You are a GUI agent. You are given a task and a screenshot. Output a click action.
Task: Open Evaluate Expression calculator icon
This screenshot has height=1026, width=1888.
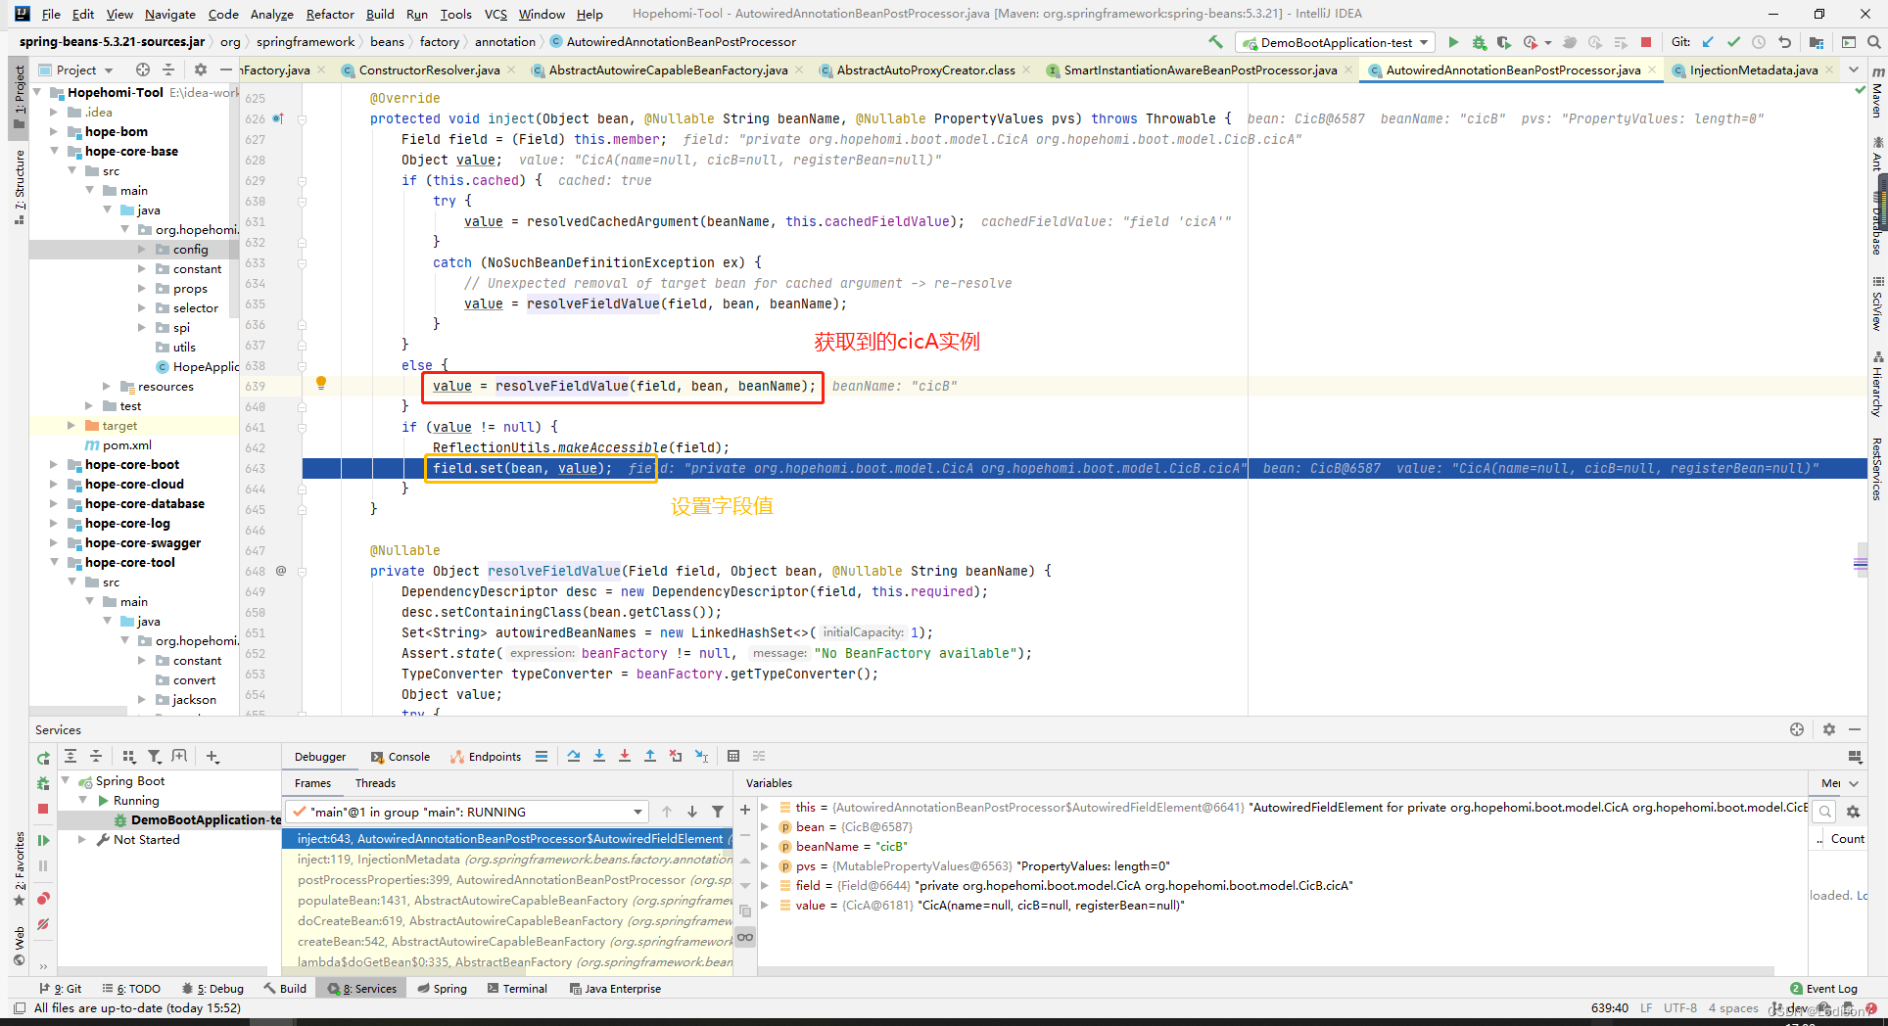point(733,756)
